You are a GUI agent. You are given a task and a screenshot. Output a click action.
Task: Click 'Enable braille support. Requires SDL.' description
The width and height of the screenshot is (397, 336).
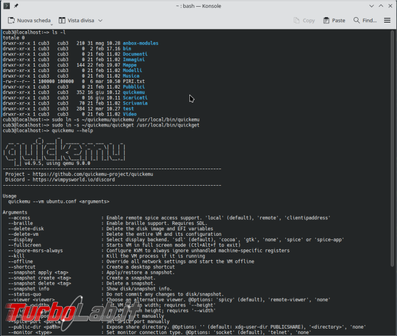[157, 224]
